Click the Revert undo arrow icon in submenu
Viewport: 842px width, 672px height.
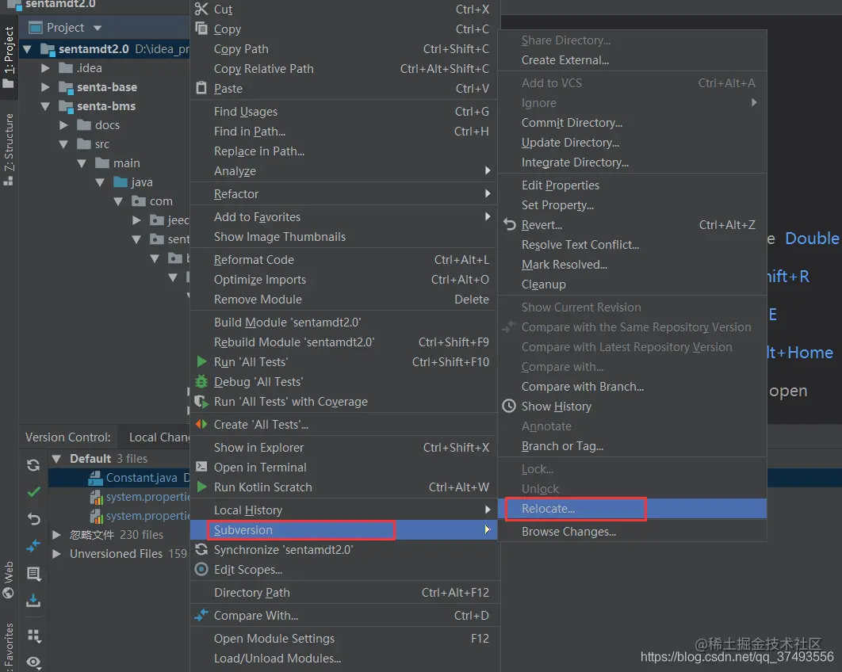click(509, 224)
